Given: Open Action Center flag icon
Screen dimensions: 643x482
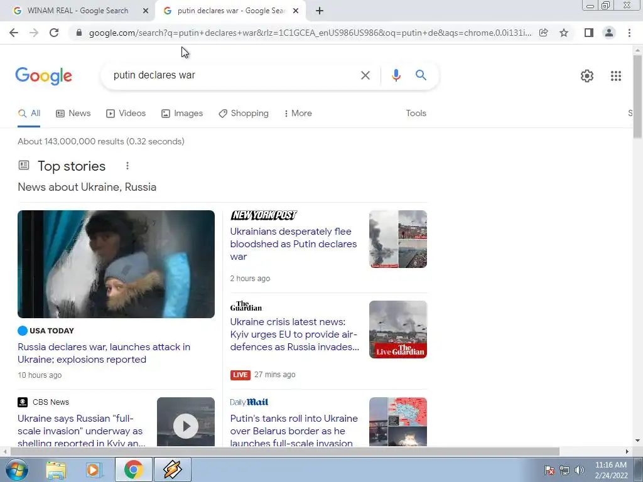Looking at the screenshot, I should coord(549,470).
